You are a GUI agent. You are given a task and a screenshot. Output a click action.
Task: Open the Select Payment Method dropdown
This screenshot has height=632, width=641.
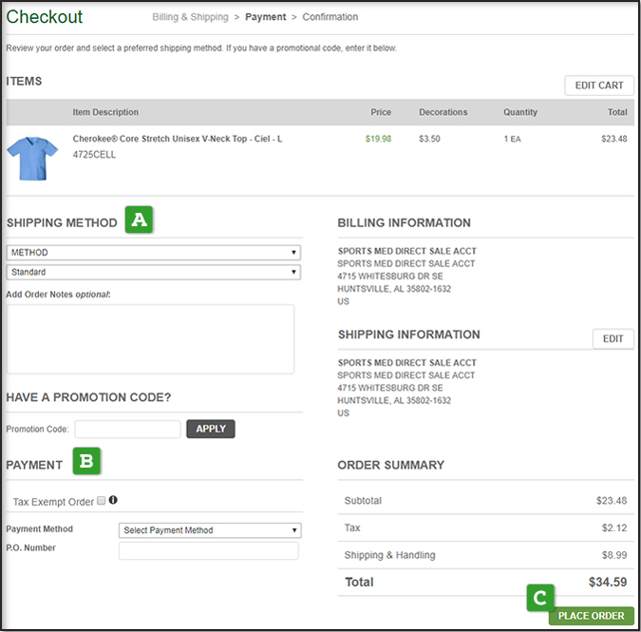[x=210, y=530]
